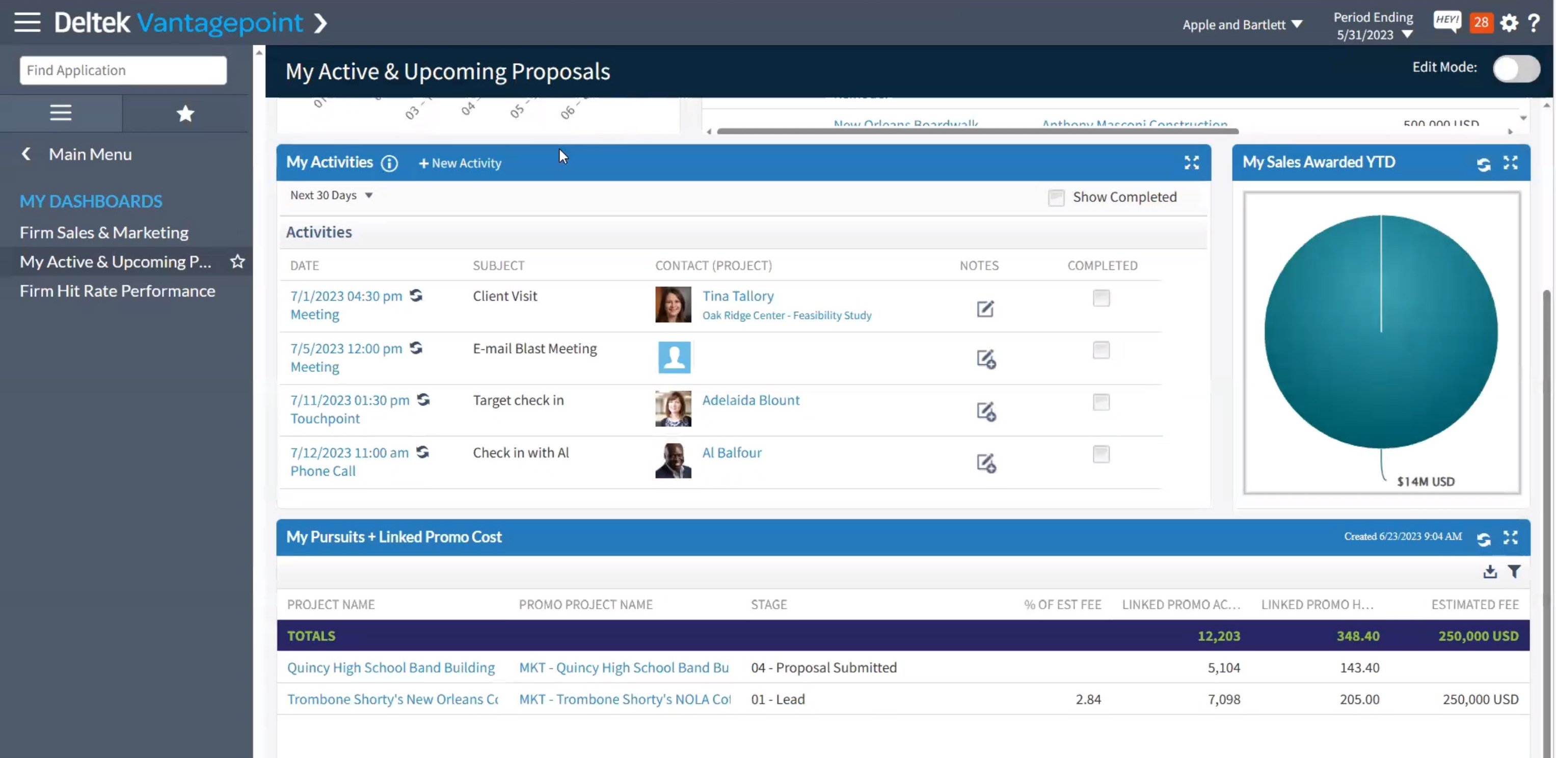Add a note to the Target check in activity
Screen dimensions: 1556x758
(986, 411)
